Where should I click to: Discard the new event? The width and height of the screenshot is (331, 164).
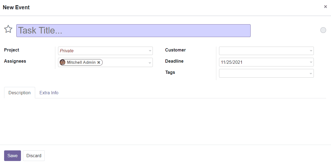[x=34, y=156]
